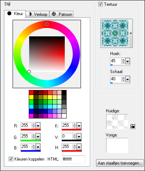
Task: Click the hue ring marker at top
Action: click(47, 24)
